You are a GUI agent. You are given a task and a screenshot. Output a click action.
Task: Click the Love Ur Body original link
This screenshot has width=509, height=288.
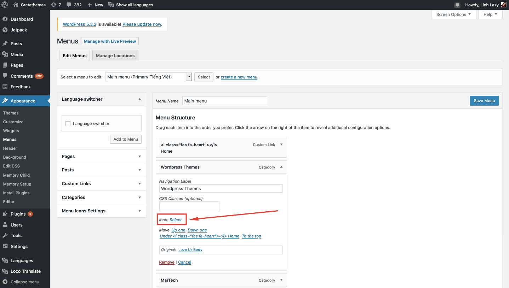[x=190, y=249]
